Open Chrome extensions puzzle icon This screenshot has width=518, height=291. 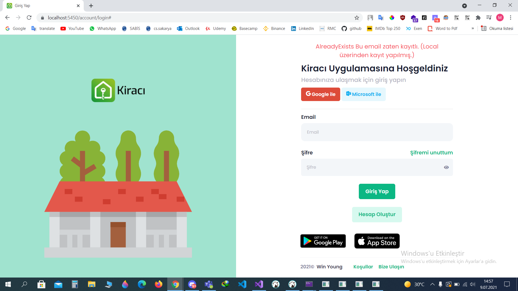click(x=478, y=18)
